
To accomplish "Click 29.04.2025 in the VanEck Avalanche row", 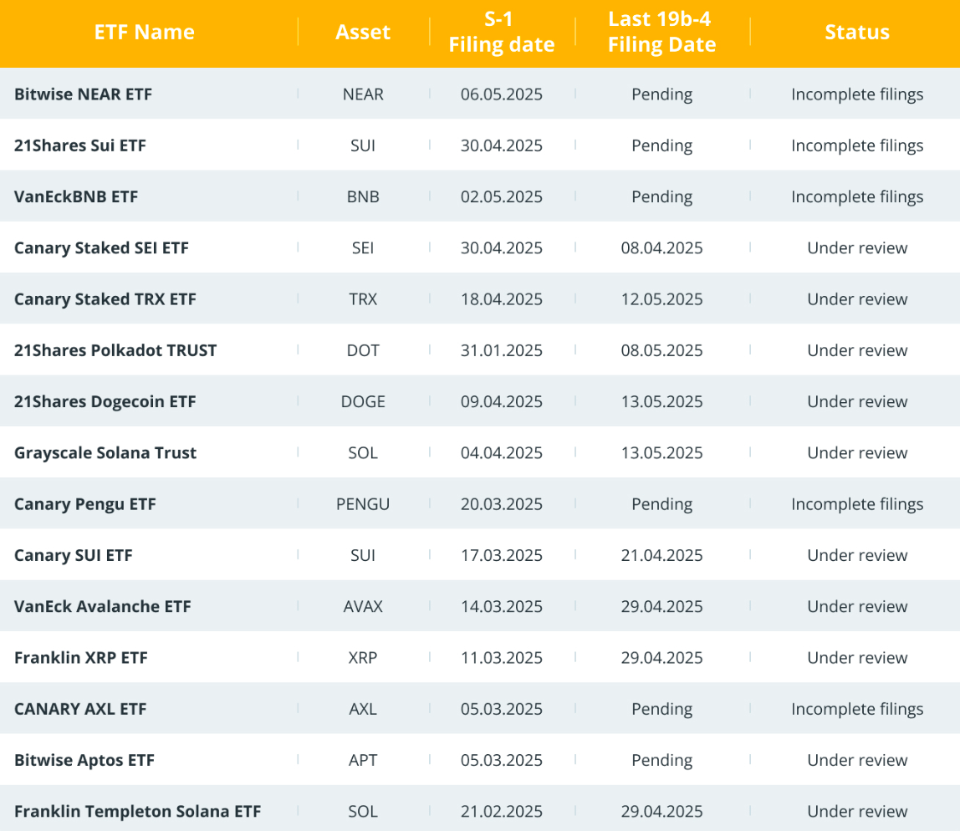I will pos(661,606).
